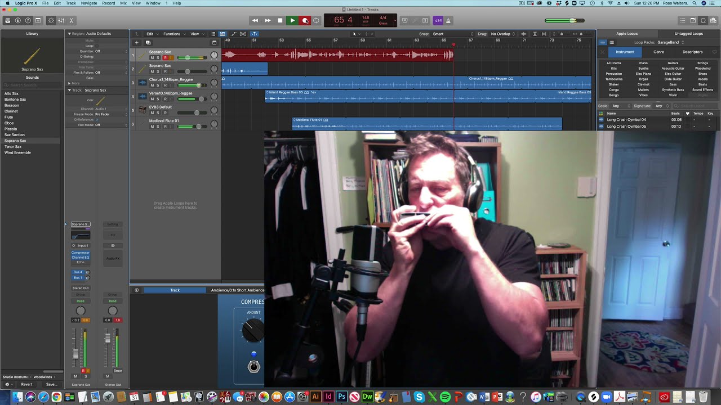Viewport: 721px width, 405px height.
Task: Switch to Untagged Loops tab
Action: coord(688,34)
